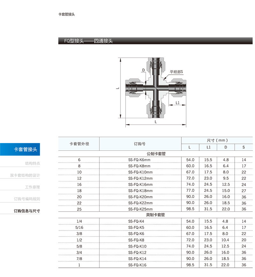Click the L1 dimension label in diagram
The height and width of the screenshot is (277, 255).
178,103
